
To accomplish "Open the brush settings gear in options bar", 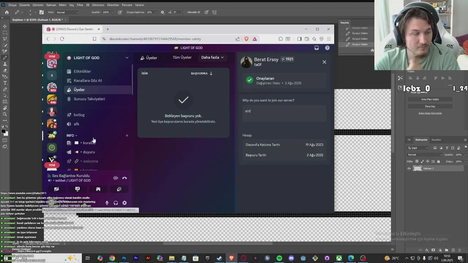I will click(163, 12).
